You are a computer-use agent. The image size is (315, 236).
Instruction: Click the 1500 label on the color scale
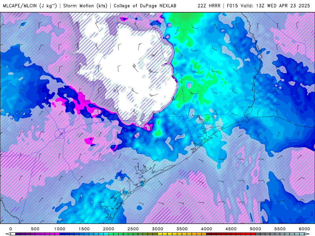point(84,229)
